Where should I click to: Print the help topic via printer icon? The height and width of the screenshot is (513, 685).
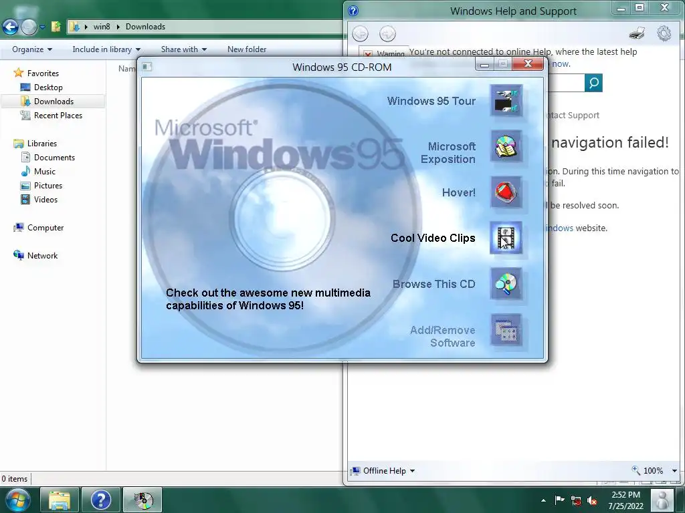click(637, 33)
